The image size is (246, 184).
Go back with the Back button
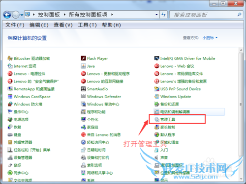click(7, 15)
